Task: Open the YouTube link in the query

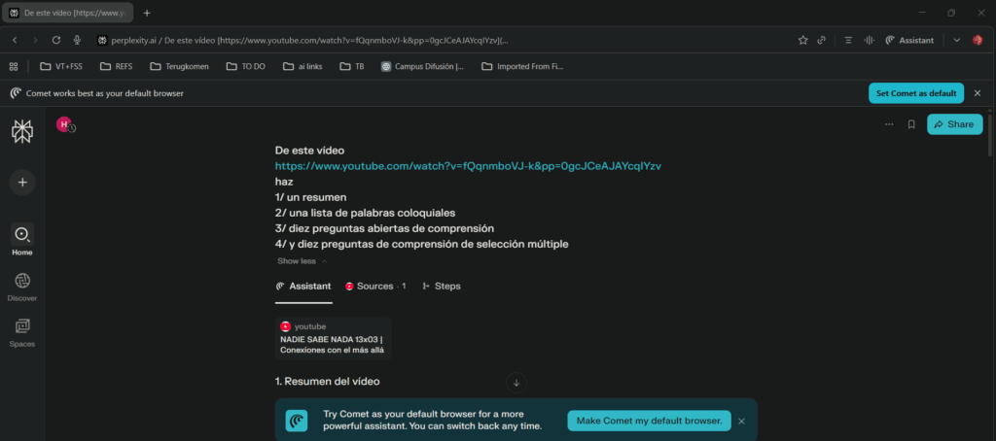Action: [468, 166]
